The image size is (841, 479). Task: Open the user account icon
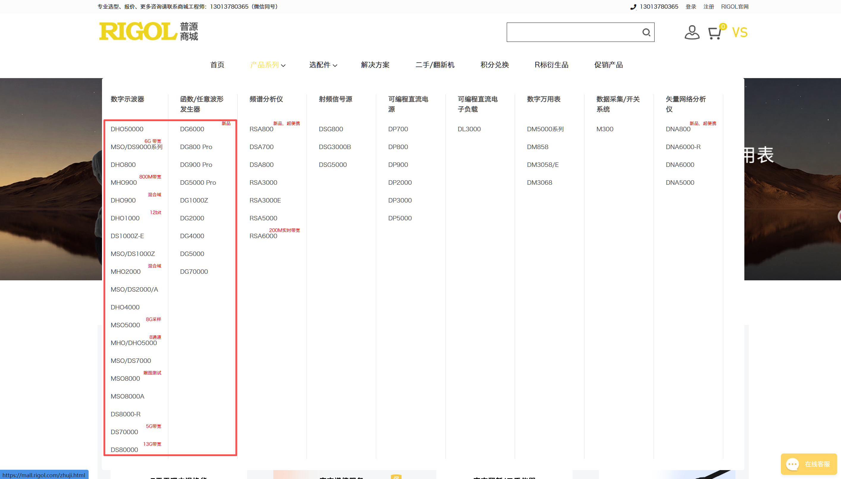pyautogui.click(x=692, y=32)
